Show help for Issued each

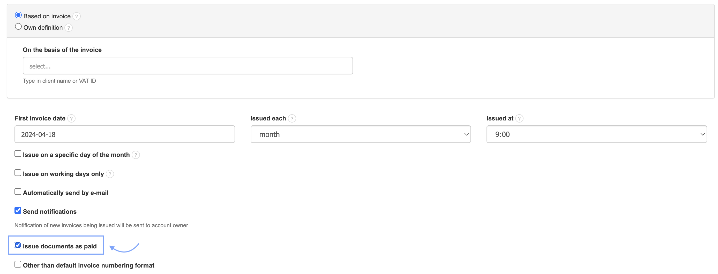tap(292, 119)
